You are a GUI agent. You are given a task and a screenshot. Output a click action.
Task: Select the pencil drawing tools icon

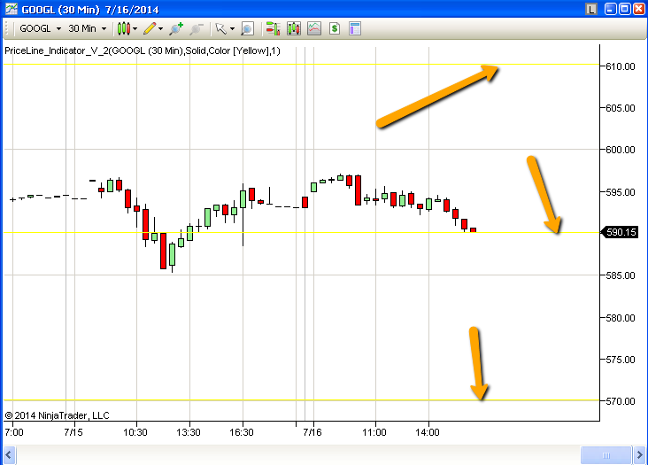click(150, 28)
